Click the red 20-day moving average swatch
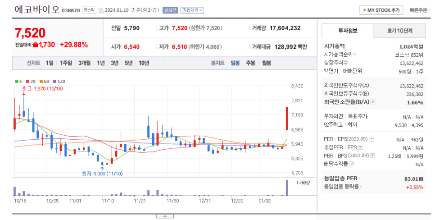This screenshot has width=435, height=220. pos(28,82)
